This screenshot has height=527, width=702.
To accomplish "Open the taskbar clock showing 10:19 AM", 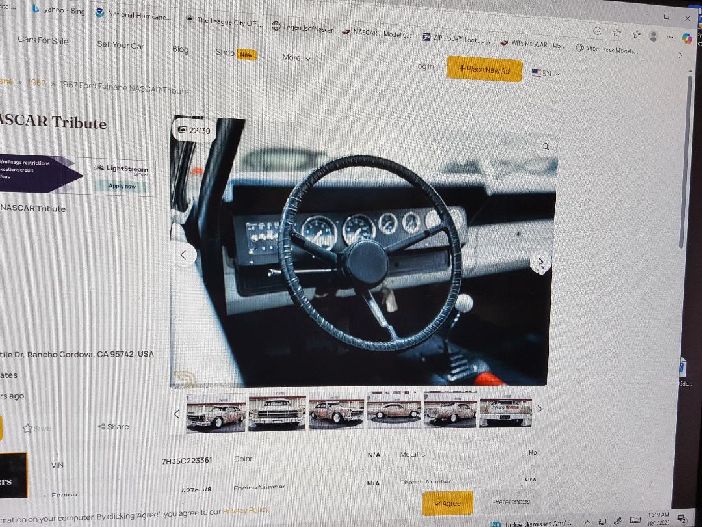I will point(658,519).
